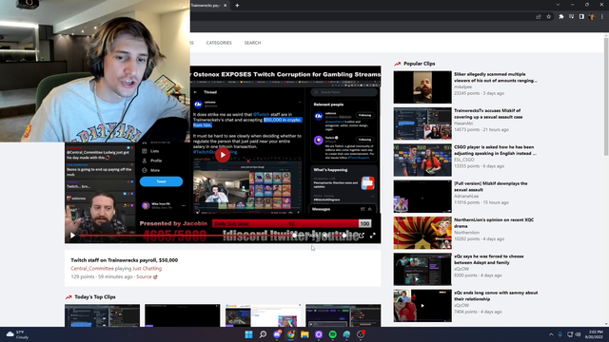This screenshot has width=609, height=342.
Task: Open 'xQc ends long convo with sammy' title
Action: point(496,295)
